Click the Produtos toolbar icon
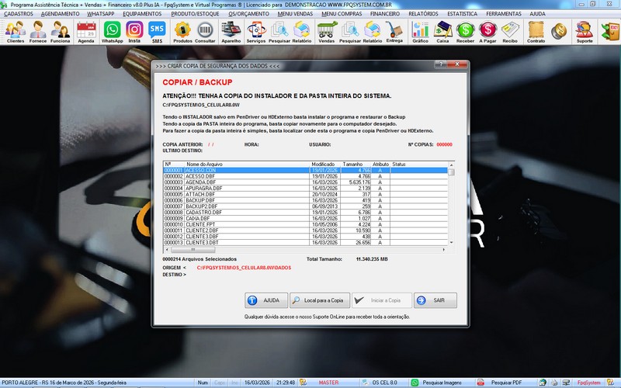Image resolution: width=621 pixels, height=388 pixels. [182, 31]
